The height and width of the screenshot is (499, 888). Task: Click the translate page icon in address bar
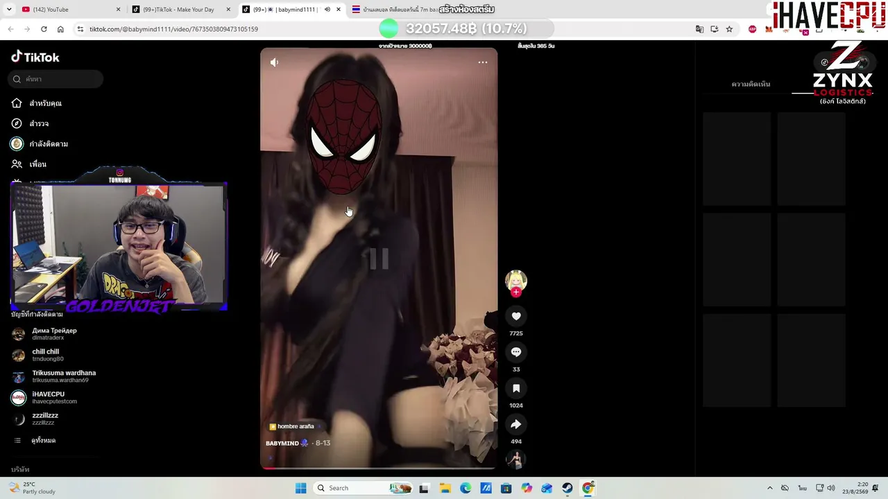point(699,29)
